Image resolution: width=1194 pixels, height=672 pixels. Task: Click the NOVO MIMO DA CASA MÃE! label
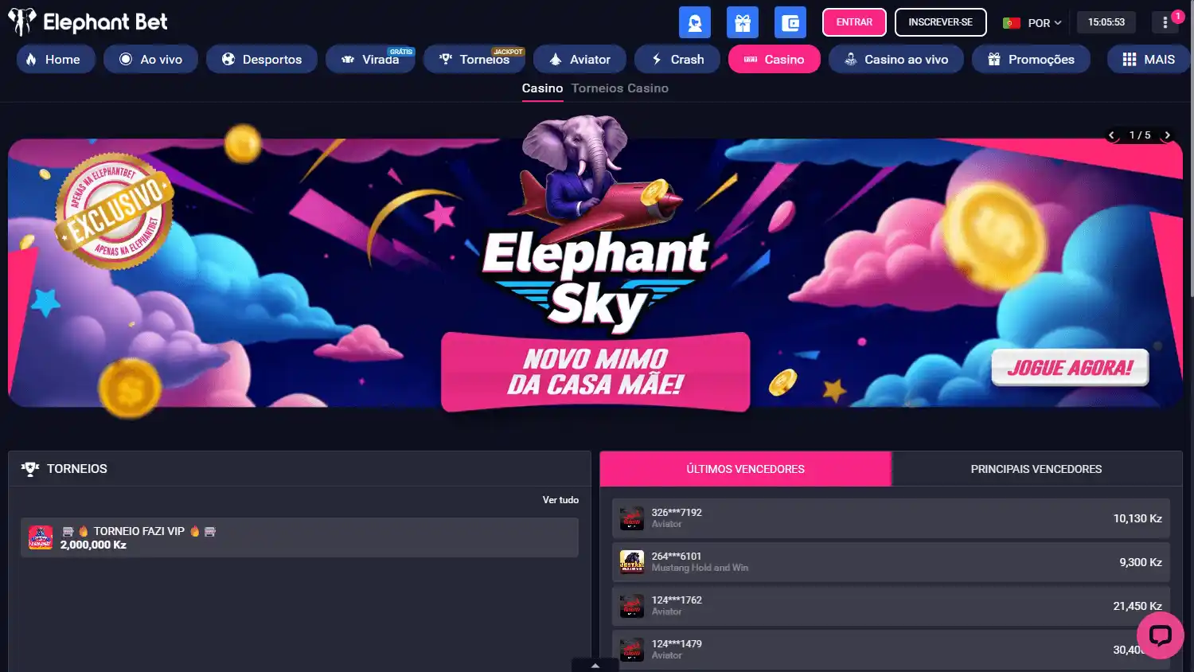click(595, 372)
